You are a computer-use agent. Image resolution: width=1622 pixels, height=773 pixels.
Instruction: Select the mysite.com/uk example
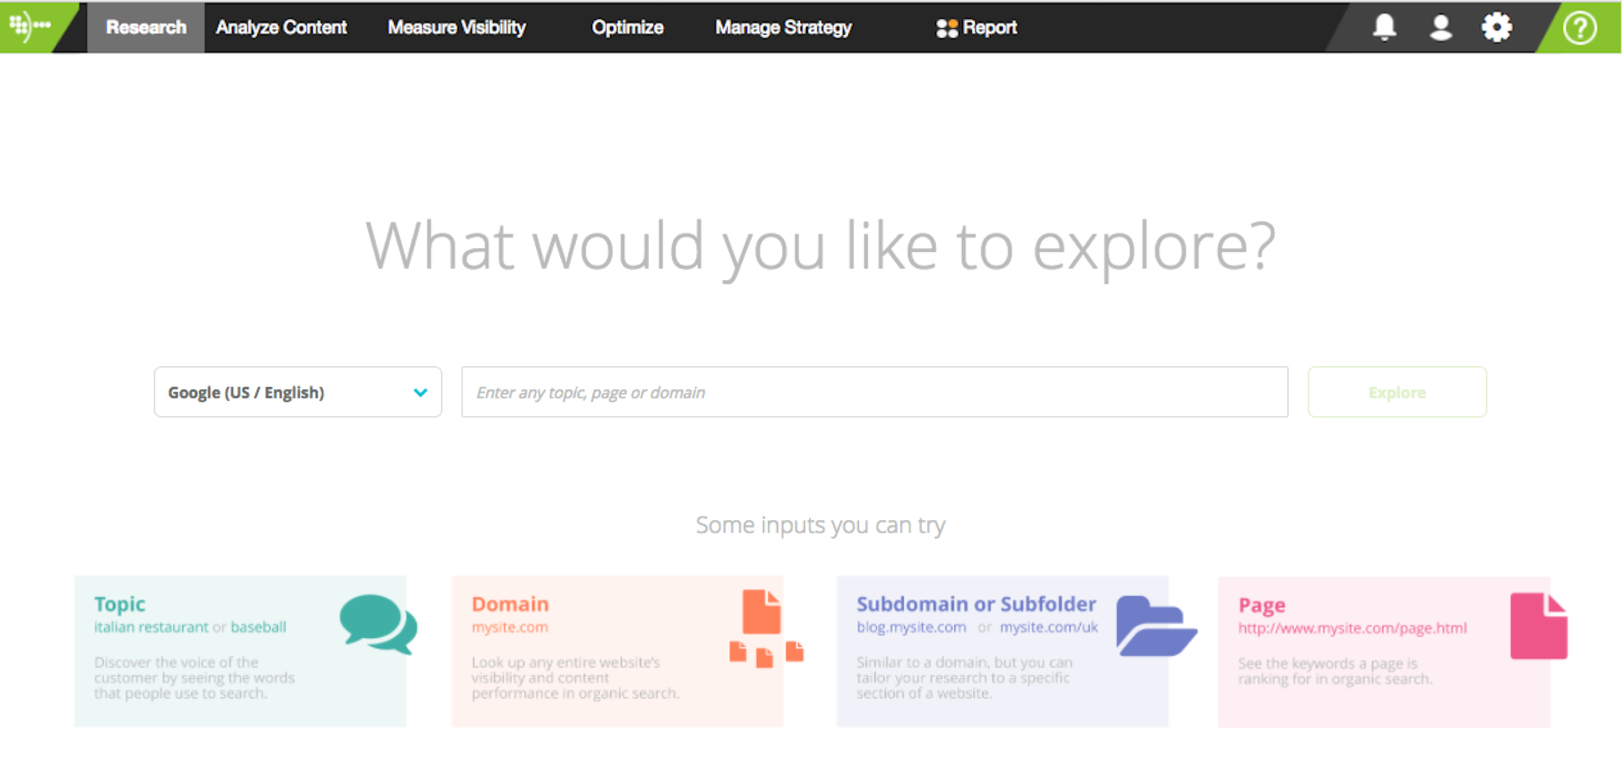[1049, 627]
